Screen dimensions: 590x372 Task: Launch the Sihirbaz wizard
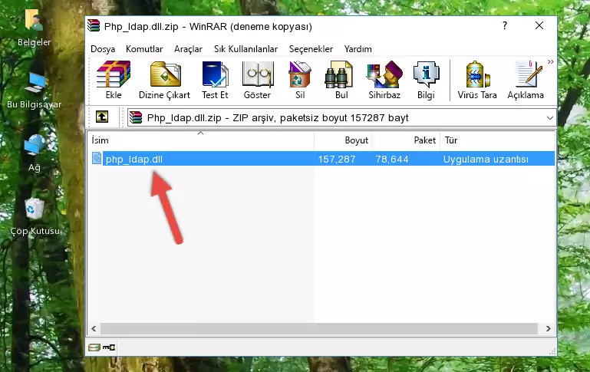click(x=384, y=80)
